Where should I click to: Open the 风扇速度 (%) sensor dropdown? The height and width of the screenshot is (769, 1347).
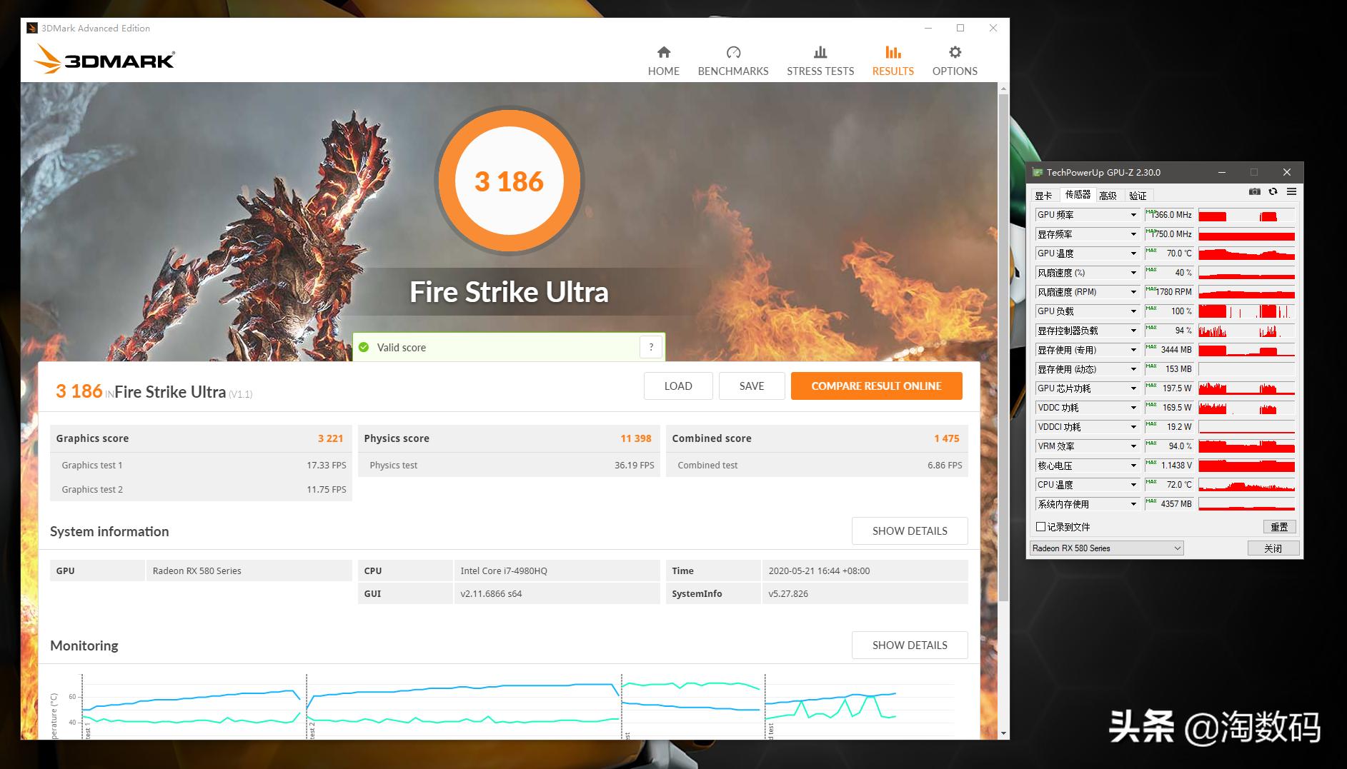[1133, 273]
